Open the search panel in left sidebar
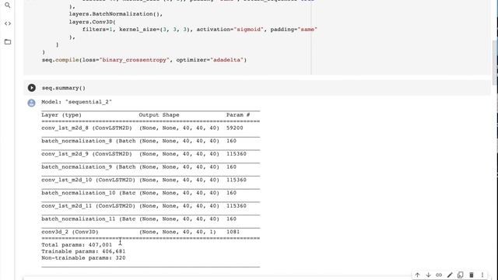Screen dimensions: 498x280 pos(8,5)
